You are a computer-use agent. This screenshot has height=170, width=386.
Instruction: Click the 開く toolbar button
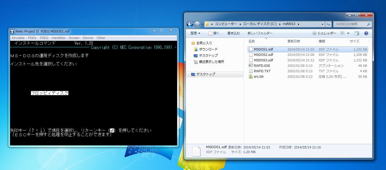coord(214,33)
